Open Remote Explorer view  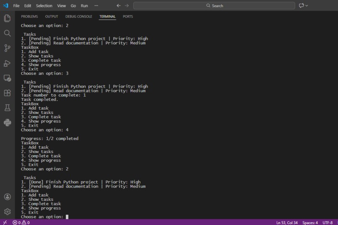tap(7, 78)
